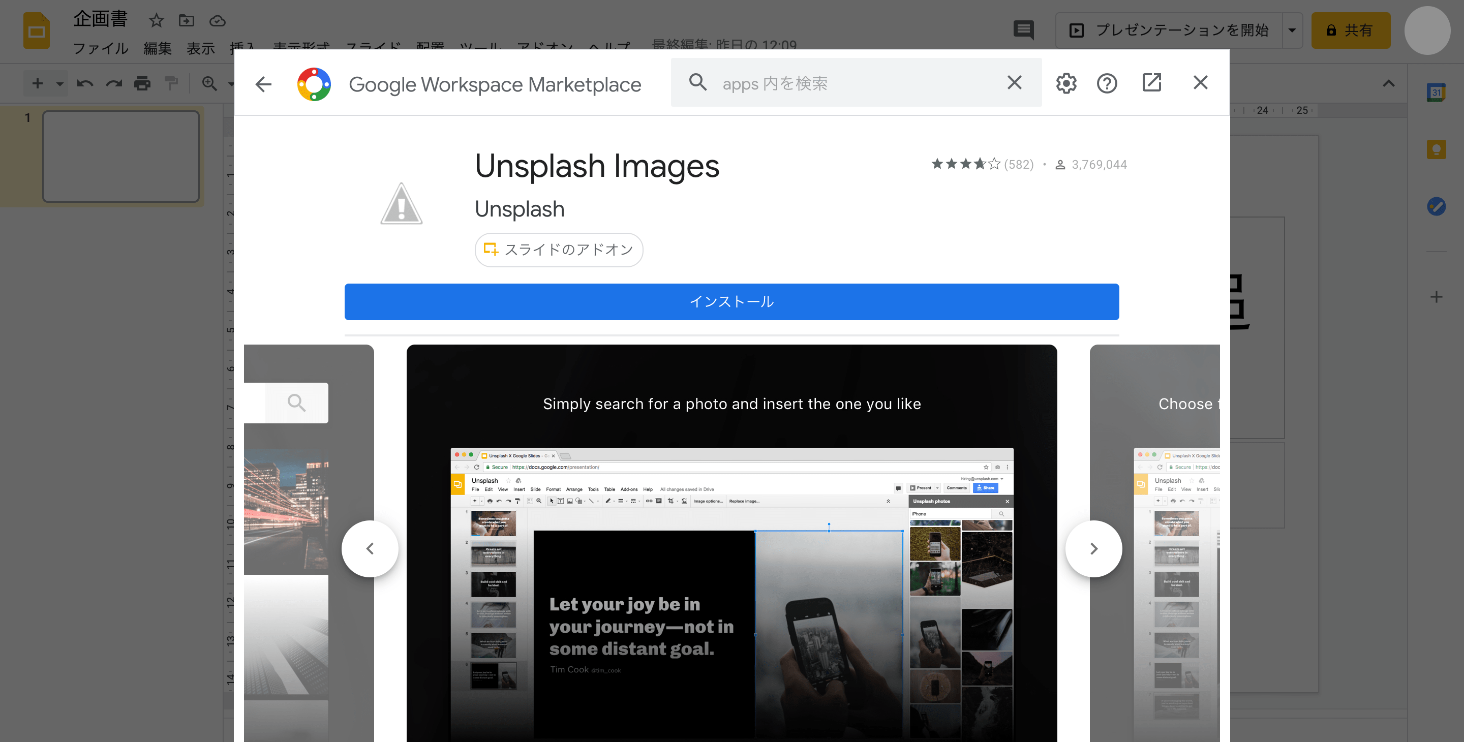
Task: Get more add-ons with plus icon
Action: coord(1436,297)
